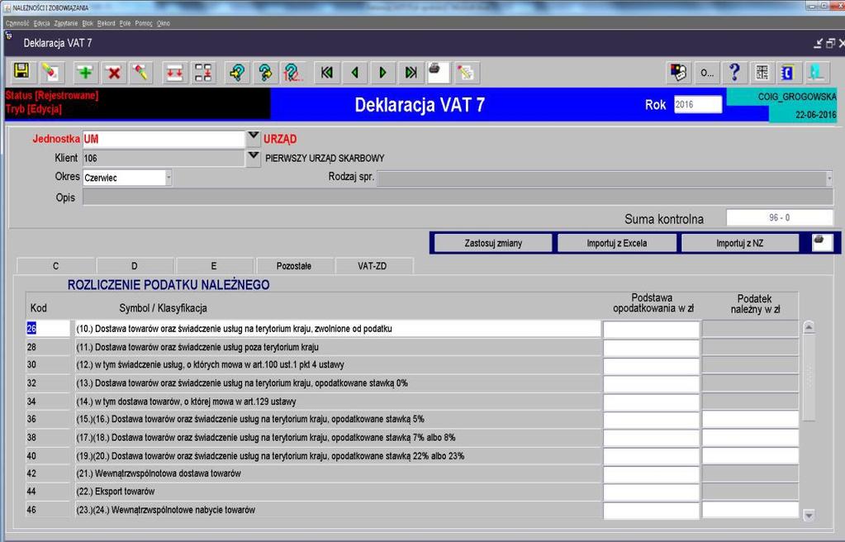Open the calculator icon

[762, 72]
